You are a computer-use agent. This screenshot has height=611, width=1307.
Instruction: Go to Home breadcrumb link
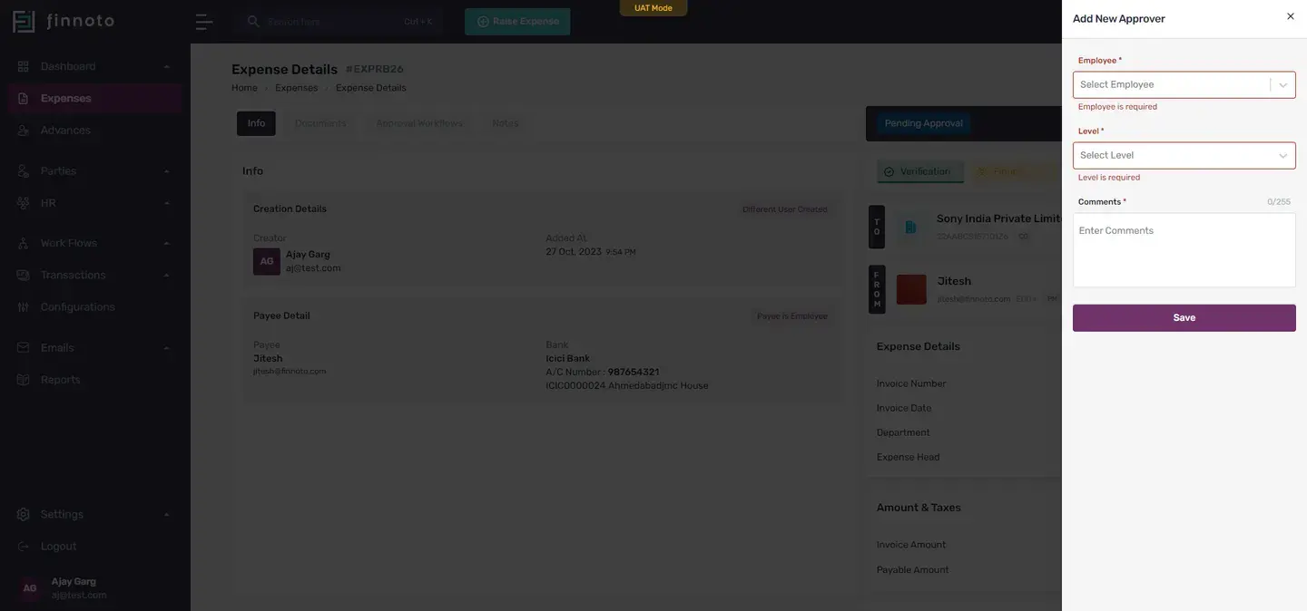click(244, 88)
